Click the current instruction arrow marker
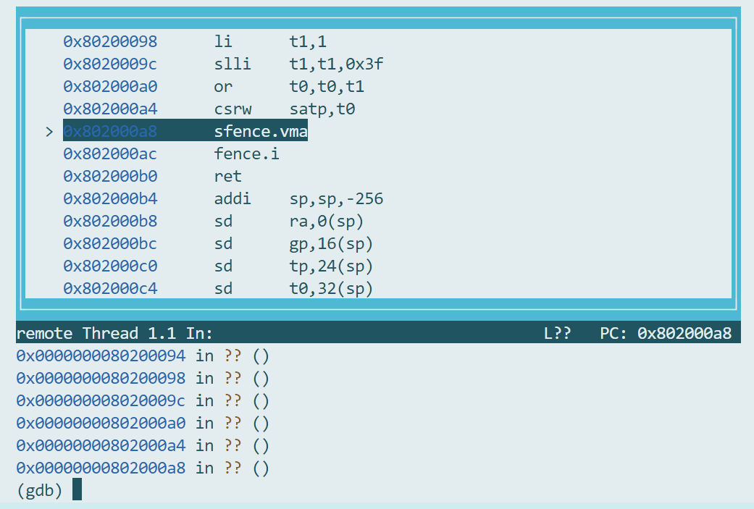Viewport: 754px width, 509px height. coord(49,132)
